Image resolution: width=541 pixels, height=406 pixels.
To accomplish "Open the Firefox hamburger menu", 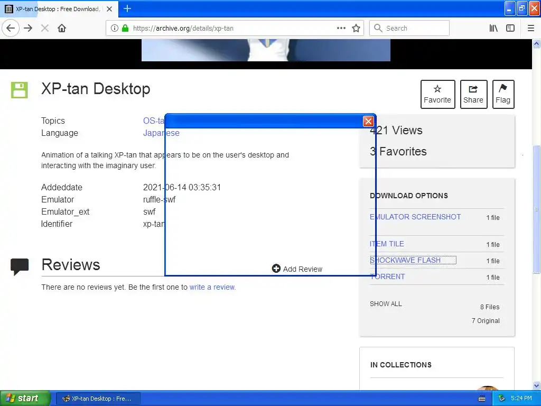I will 531,29.
